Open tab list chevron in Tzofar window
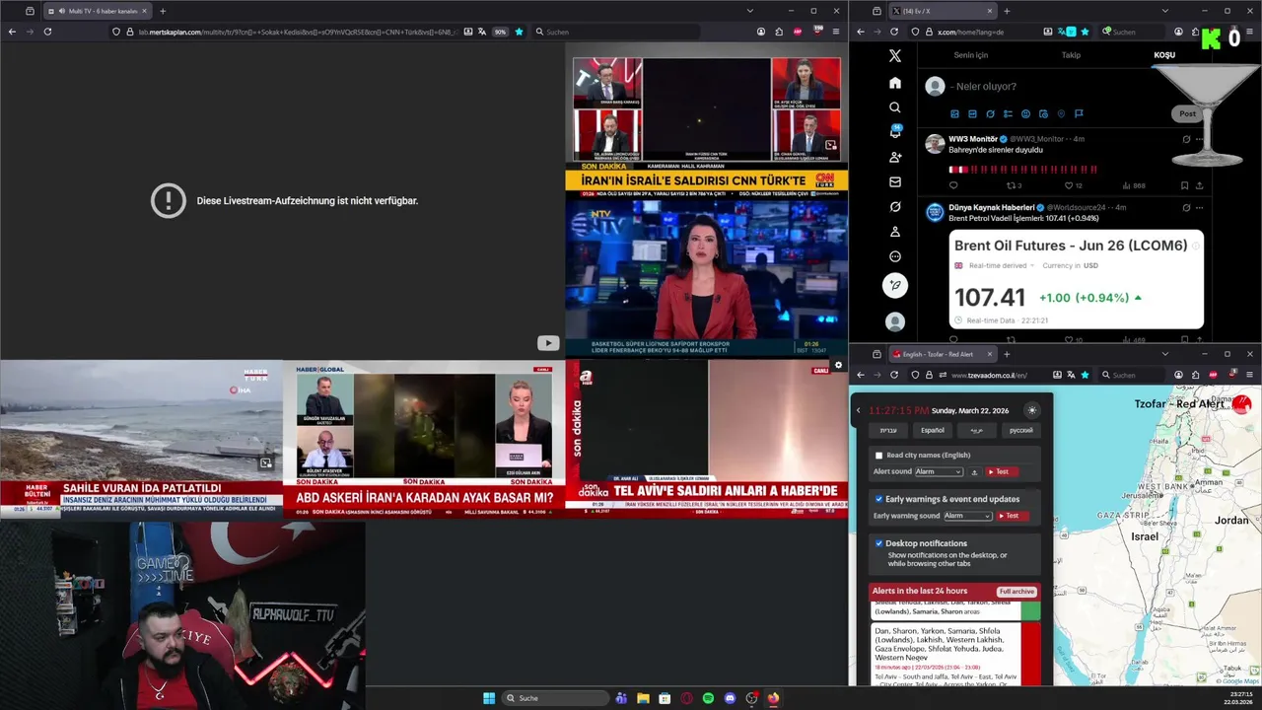 (1164, 354)
